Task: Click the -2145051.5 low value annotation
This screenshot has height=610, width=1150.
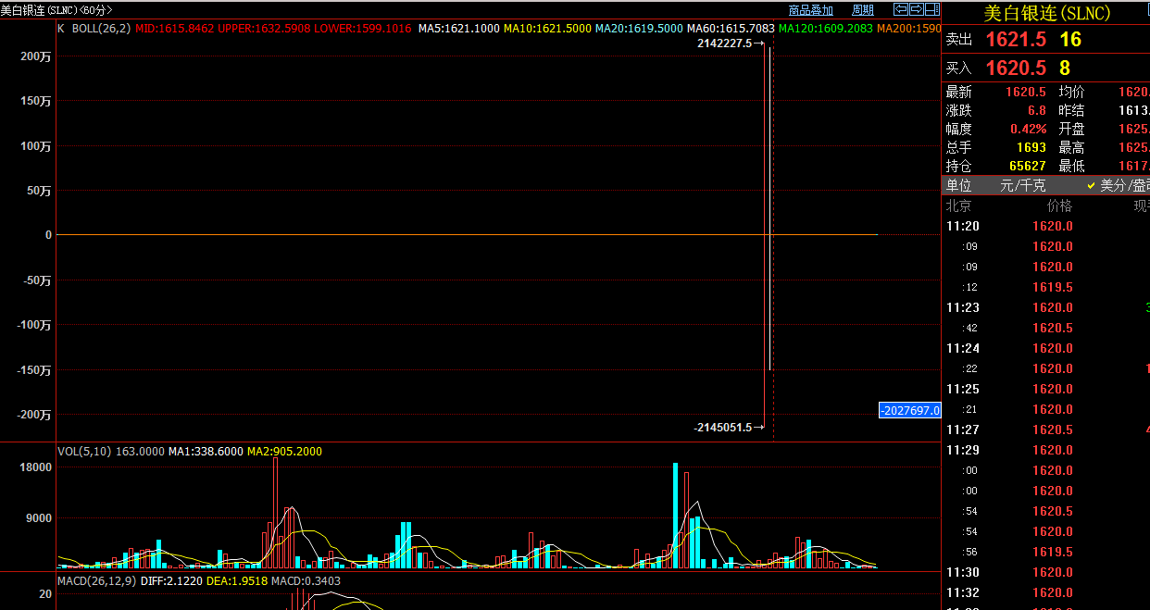Action: pyautogui.click(x=722, y=427)
